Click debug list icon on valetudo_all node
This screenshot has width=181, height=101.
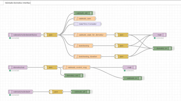tap(88, 92)
